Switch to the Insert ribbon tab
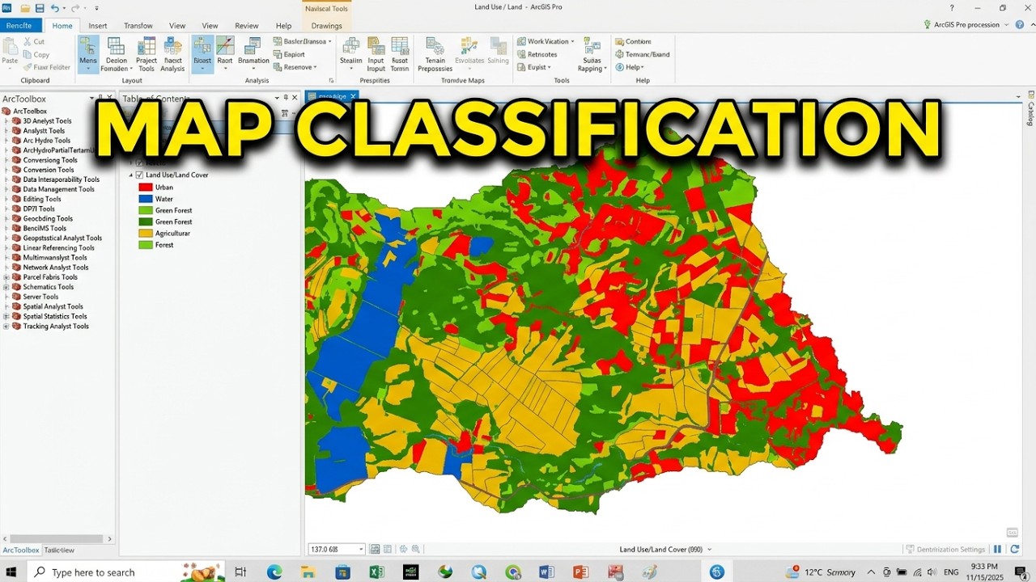 (98, 26)
